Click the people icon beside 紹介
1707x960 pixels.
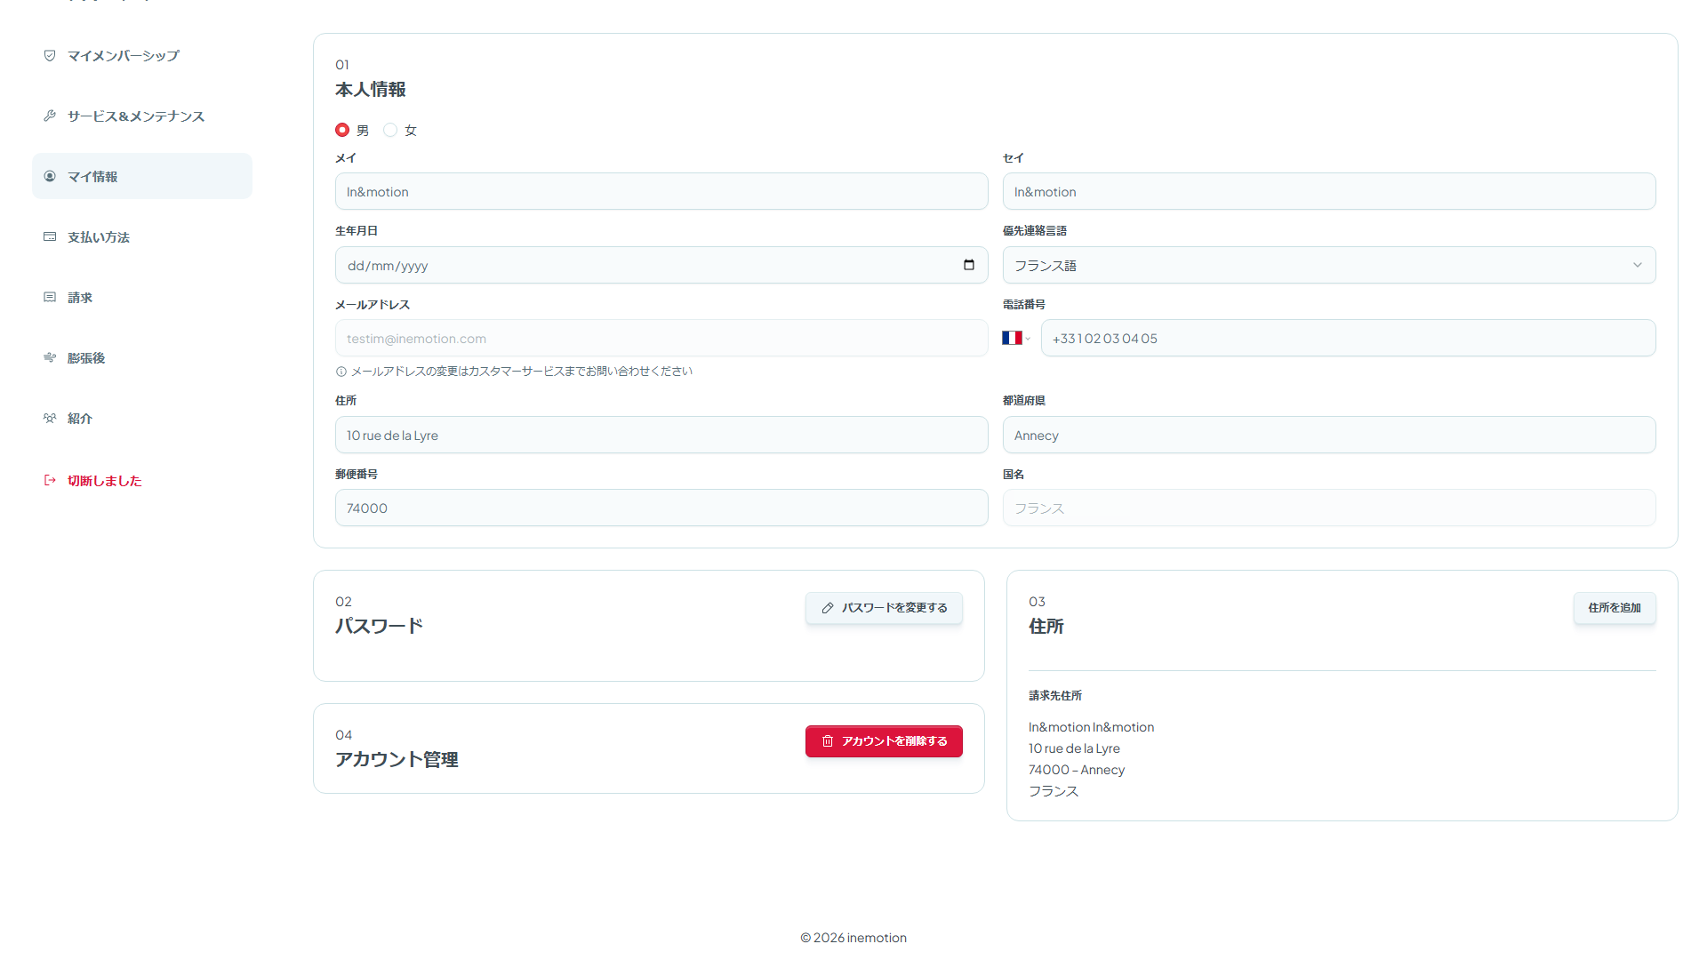[x=50, y=418]
